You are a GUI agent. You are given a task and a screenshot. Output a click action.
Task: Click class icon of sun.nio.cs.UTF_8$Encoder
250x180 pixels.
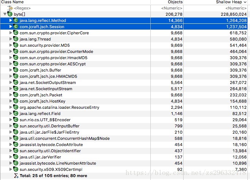tap(16, 120)
